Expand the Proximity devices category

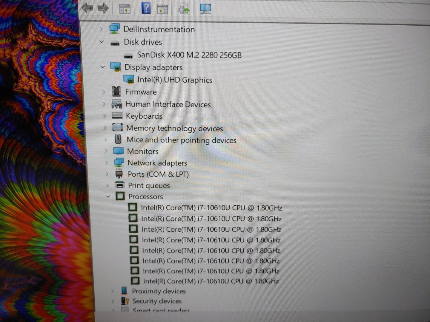coord(113,291)
